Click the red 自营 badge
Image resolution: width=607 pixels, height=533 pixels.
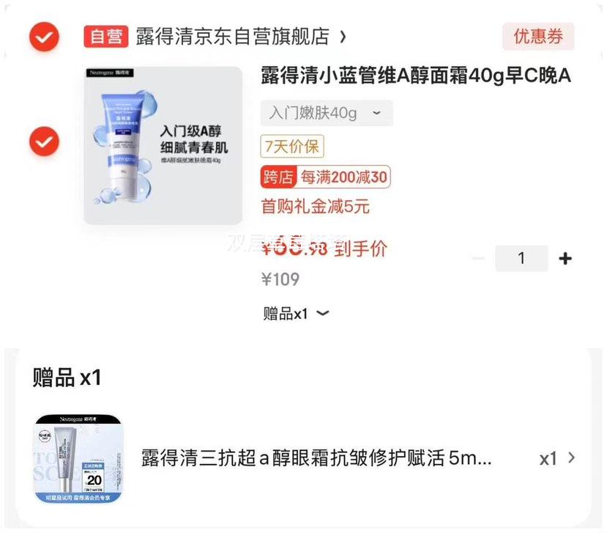[x=105, y=37]
